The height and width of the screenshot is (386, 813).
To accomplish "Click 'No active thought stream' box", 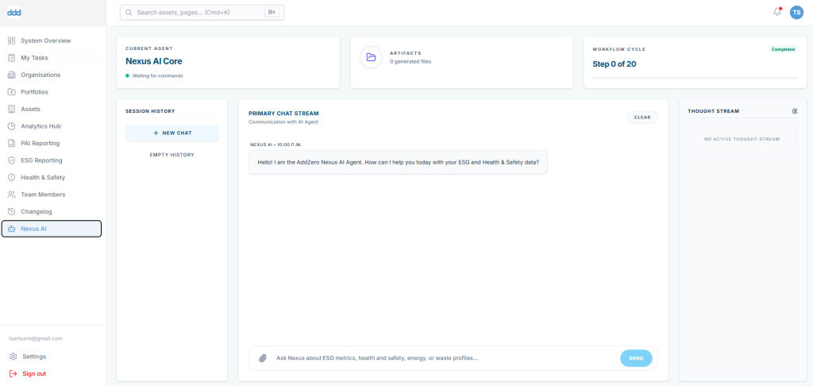I will pyautogui.click(x=742, y=139).
